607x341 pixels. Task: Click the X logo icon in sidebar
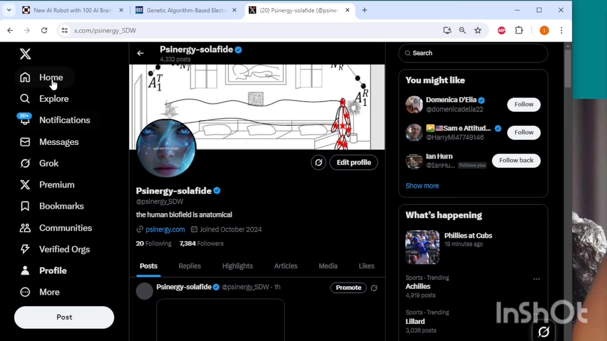click(x=25, y=54)
